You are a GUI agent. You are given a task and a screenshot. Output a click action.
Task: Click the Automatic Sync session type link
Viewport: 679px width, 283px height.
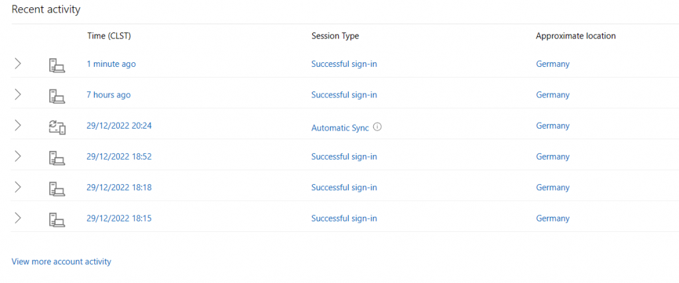pyautogui.click(x=340, y=128)
